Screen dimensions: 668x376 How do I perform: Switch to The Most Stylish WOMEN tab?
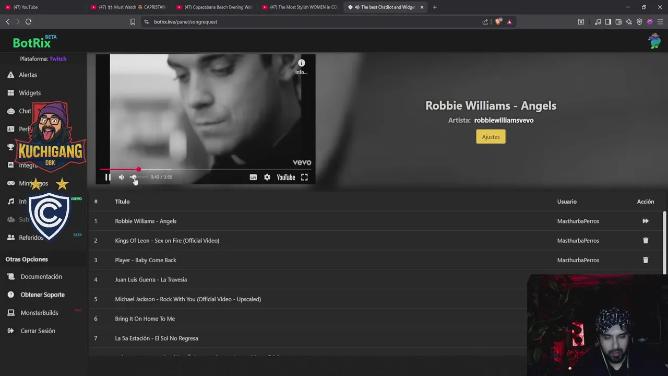click(x=300, y=7)
